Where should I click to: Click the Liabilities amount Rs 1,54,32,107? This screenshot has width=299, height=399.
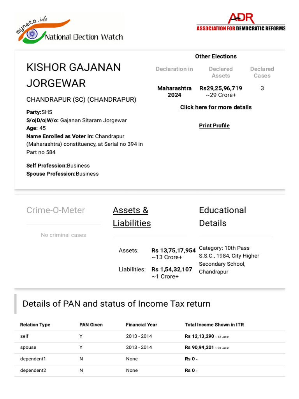click(x=172, y=270)
